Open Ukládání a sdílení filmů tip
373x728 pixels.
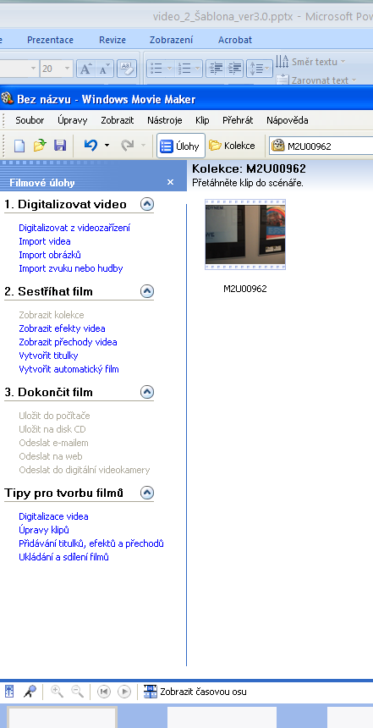pos(64,557)
